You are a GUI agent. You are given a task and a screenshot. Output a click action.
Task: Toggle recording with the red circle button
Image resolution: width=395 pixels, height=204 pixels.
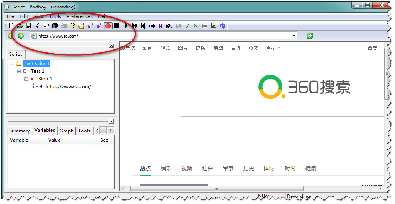click(108, 26)
